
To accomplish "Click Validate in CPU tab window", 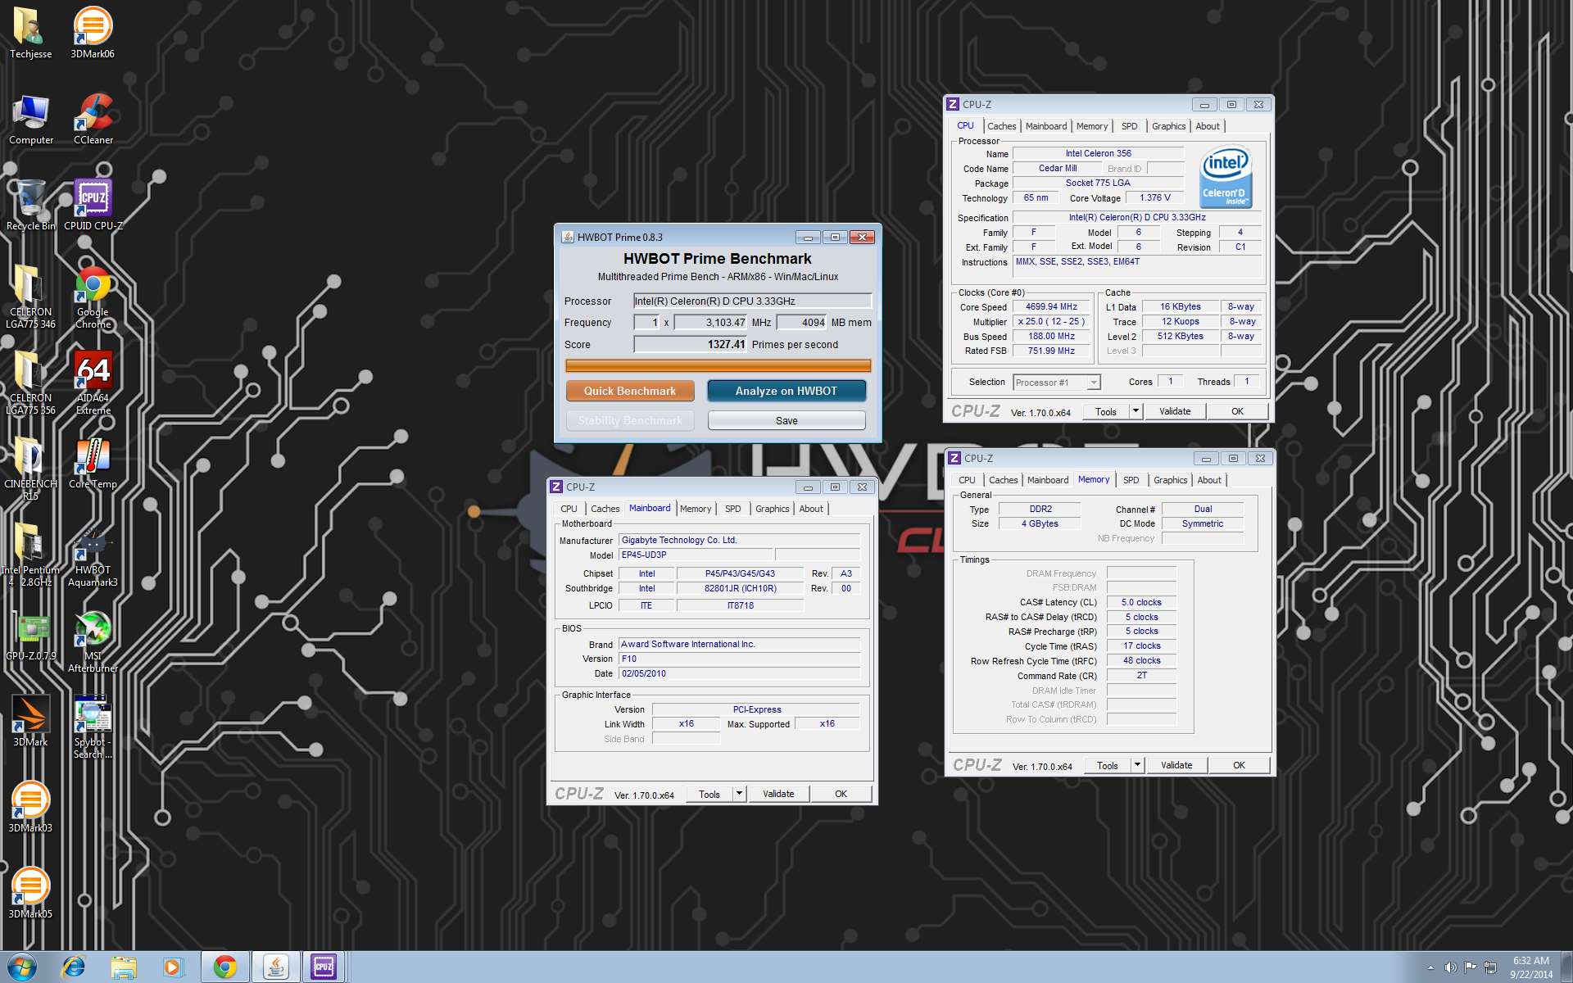I will click(x=1175, y=411).
